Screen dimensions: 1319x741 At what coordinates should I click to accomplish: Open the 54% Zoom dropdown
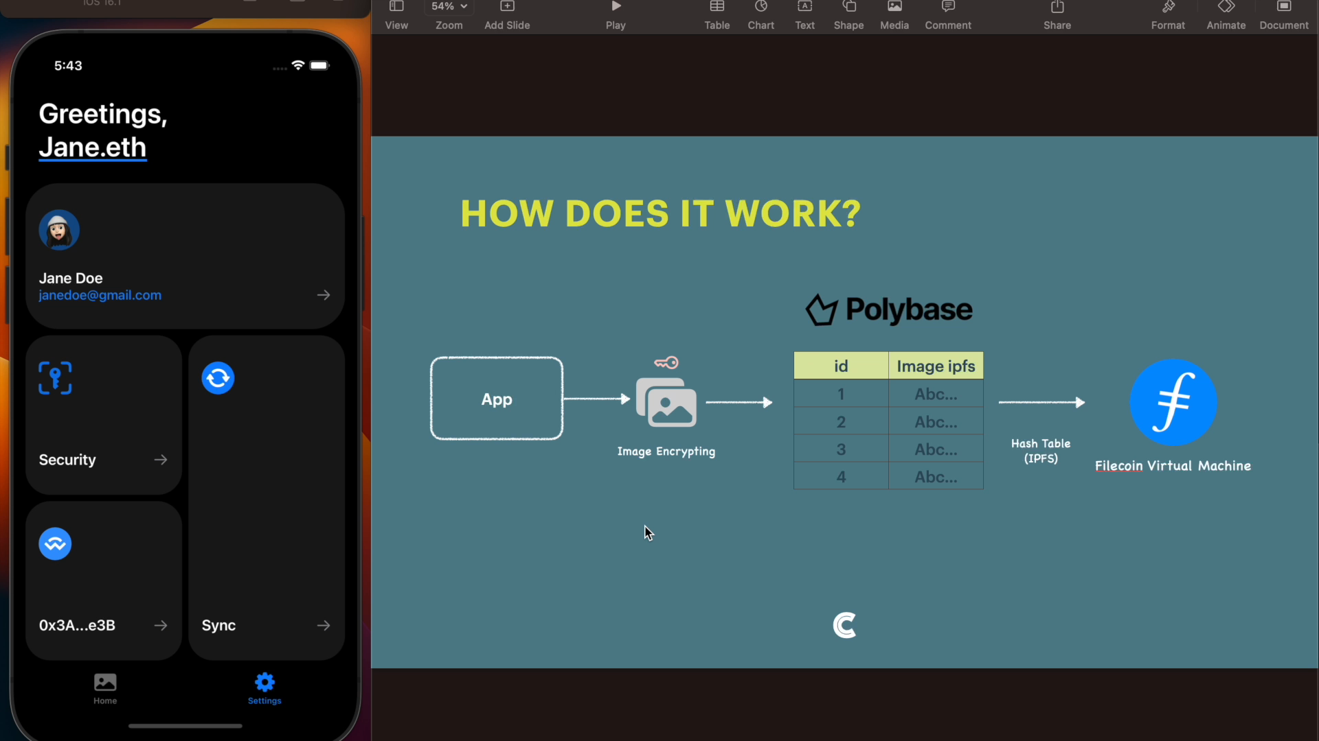(449, 7)
